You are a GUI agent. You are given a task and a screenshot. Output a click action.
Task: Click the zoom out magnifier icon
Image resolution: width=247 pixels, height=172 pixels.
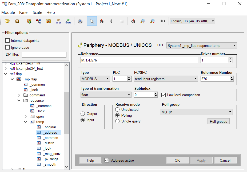tap(153, 21)
